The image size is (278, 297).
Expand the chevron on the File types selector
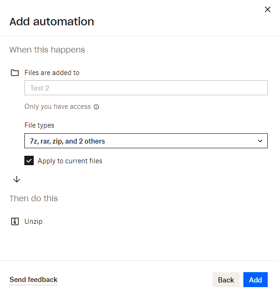tap(260, 141)
